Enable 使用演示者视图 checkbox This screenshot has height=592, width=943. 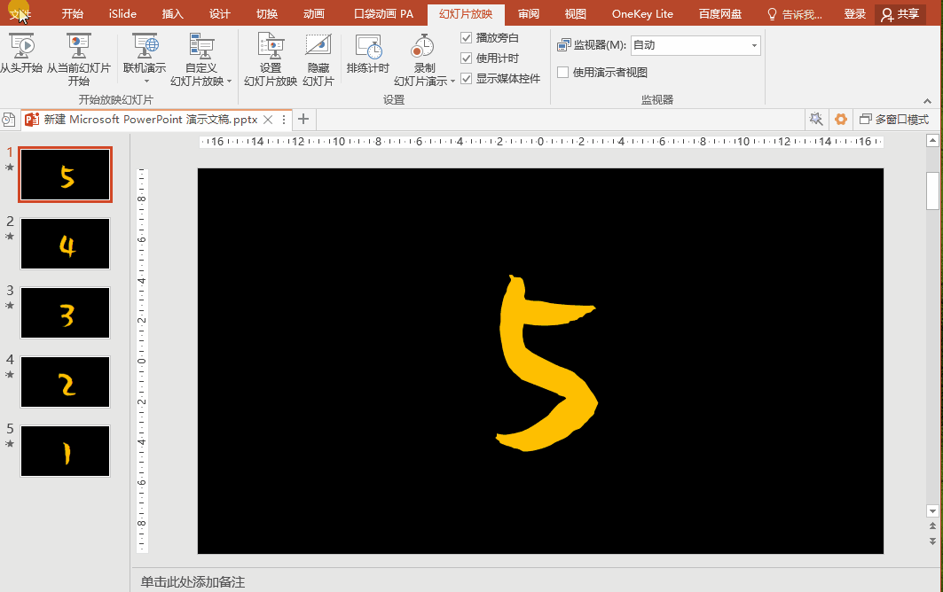(x=562, y=73)
